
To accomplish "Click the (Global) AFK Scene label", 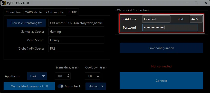I will 31,49.
